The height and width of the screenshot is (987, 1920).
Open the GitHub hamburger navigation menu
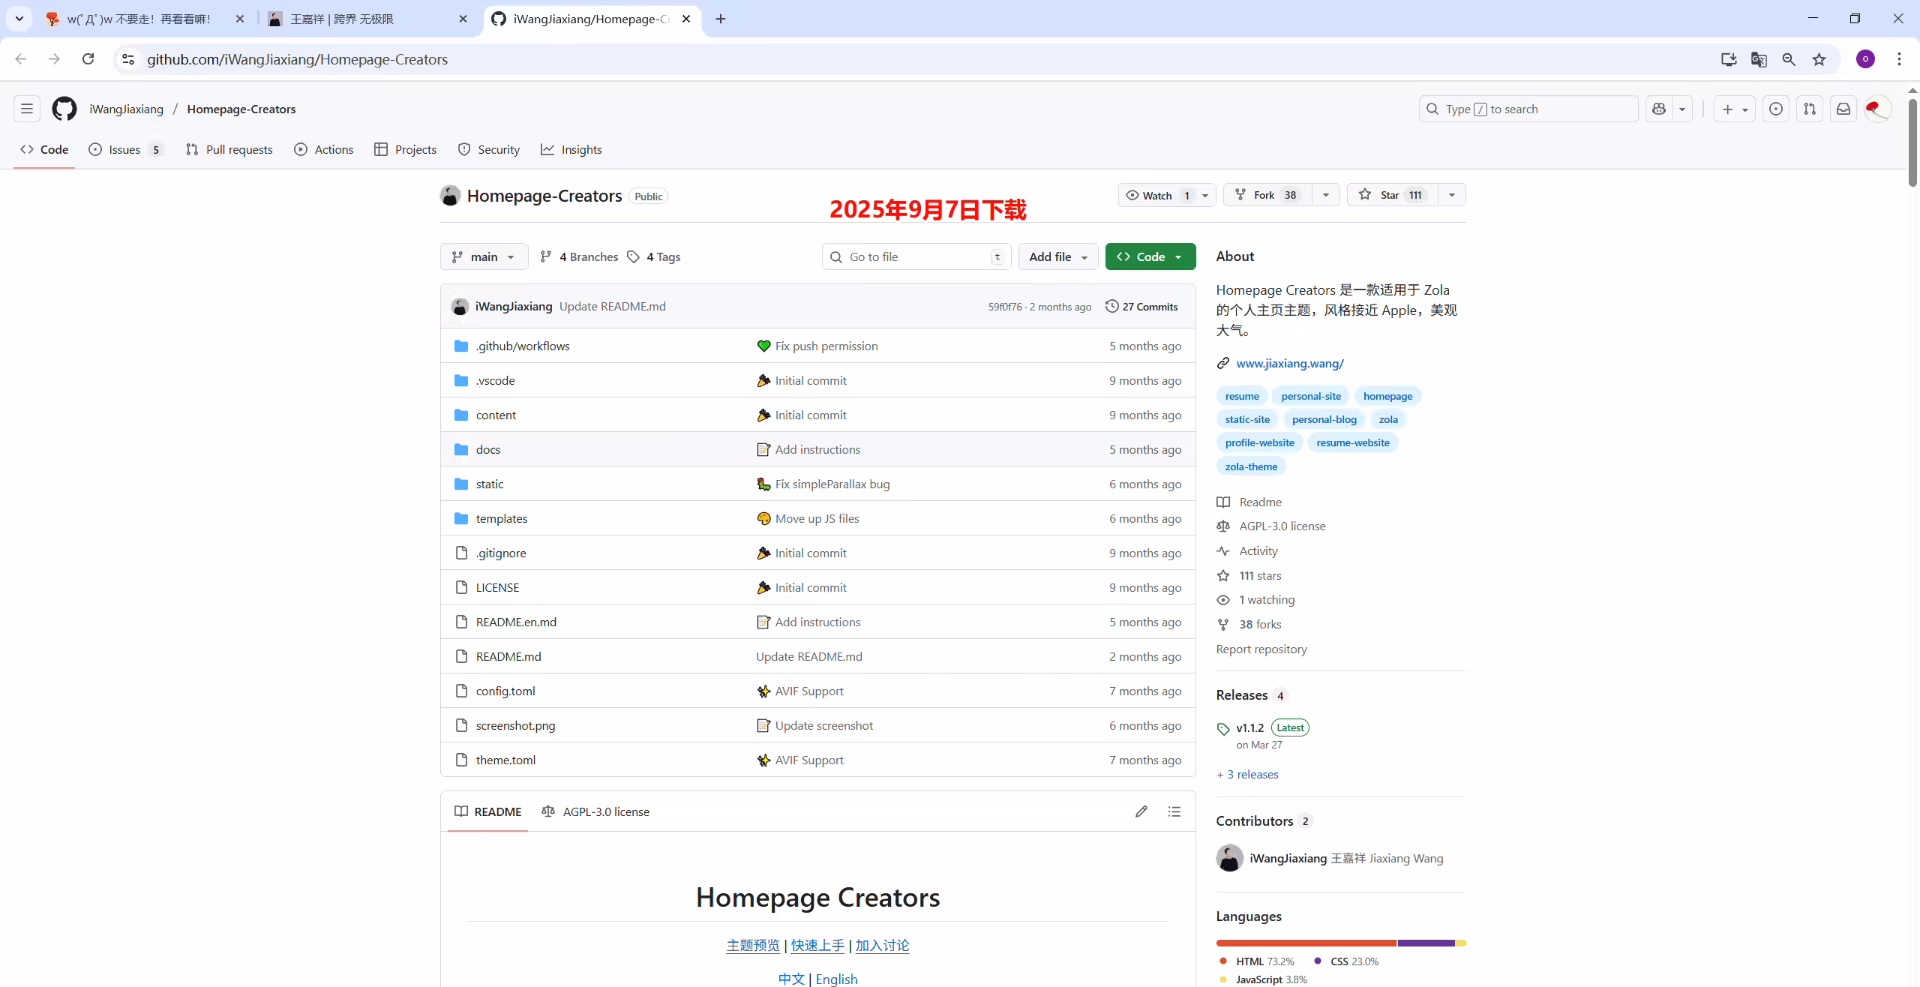tap(27, 109)
